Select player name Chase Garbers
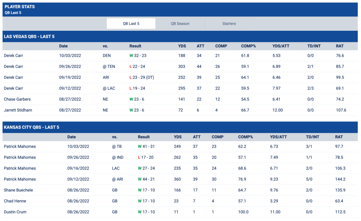The height and width of the screenshot is (221, 361). 17,99
